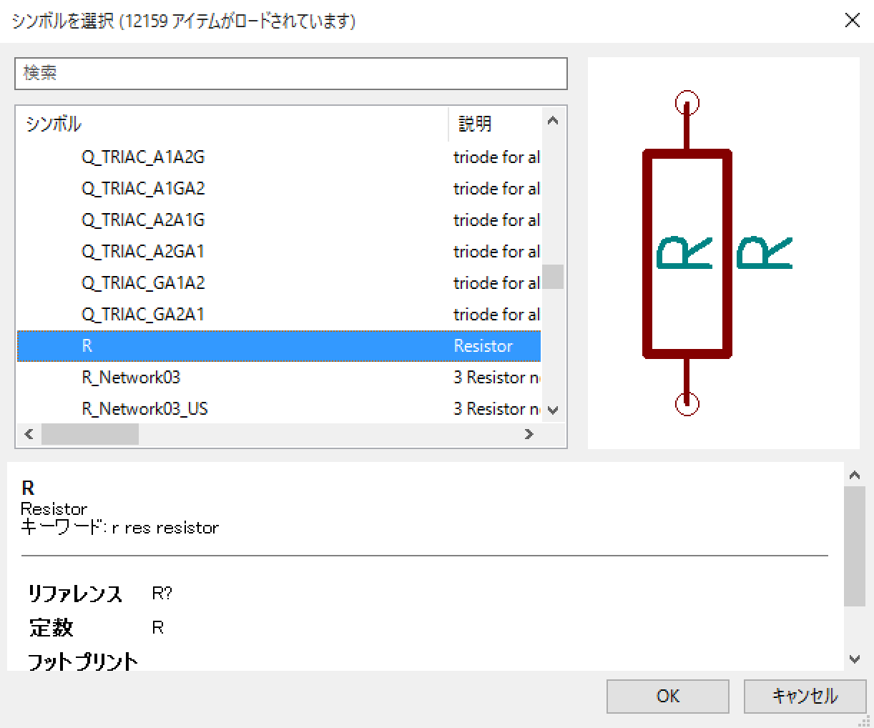874x728 pixels.
Task: Click the details pane scroll up arrow
Action: (x=855, y=475)
